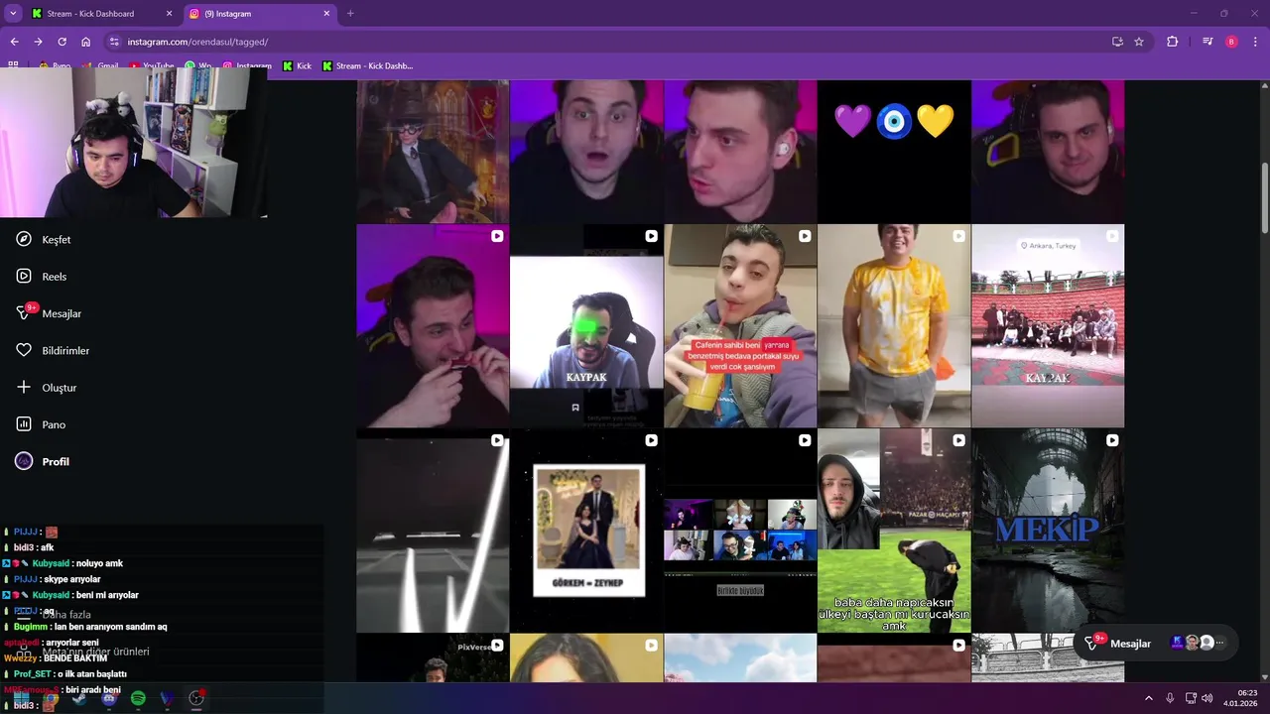Image resolution: width=1270 pixels, height=714 pixels.
Task: Open media controls in browser toolbar
Action: point(1207,42)
